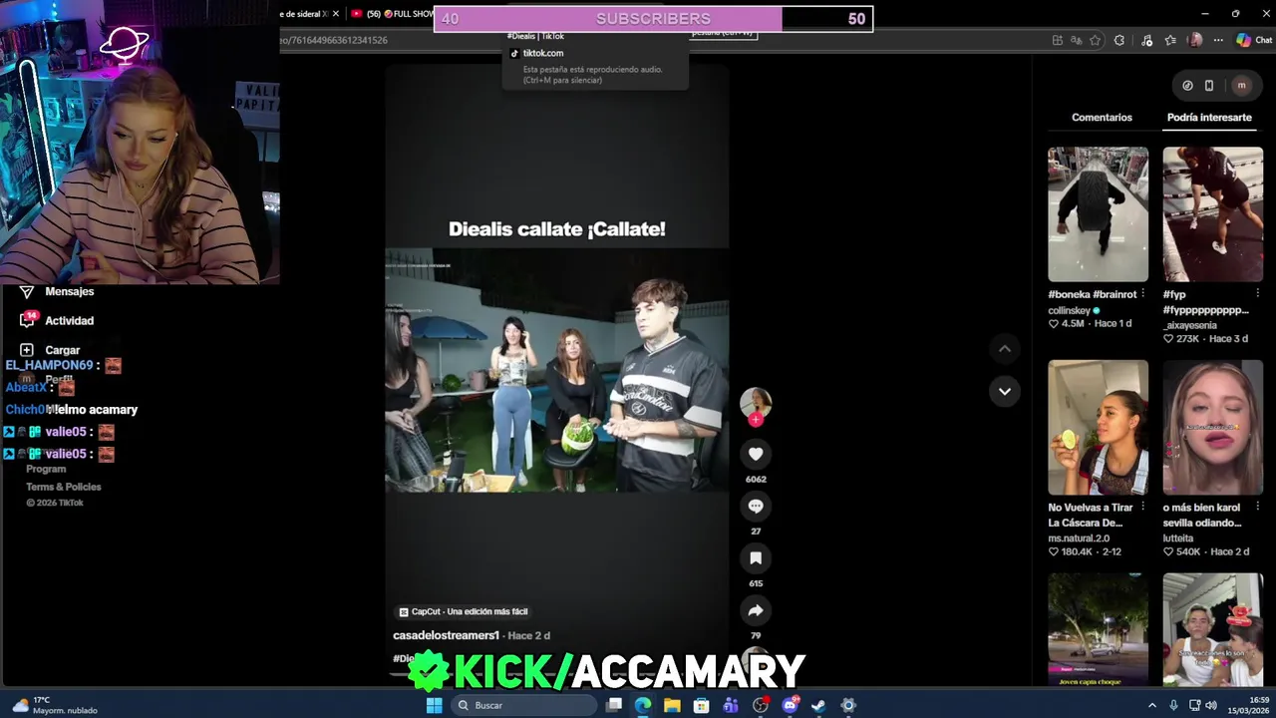Click the main TikTok video player
1276x718 pixels.
click(557, 369)
